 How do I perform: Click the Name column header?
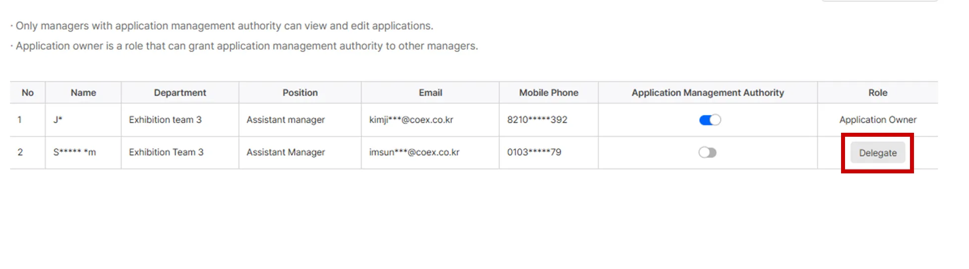(x=83, y=93)
